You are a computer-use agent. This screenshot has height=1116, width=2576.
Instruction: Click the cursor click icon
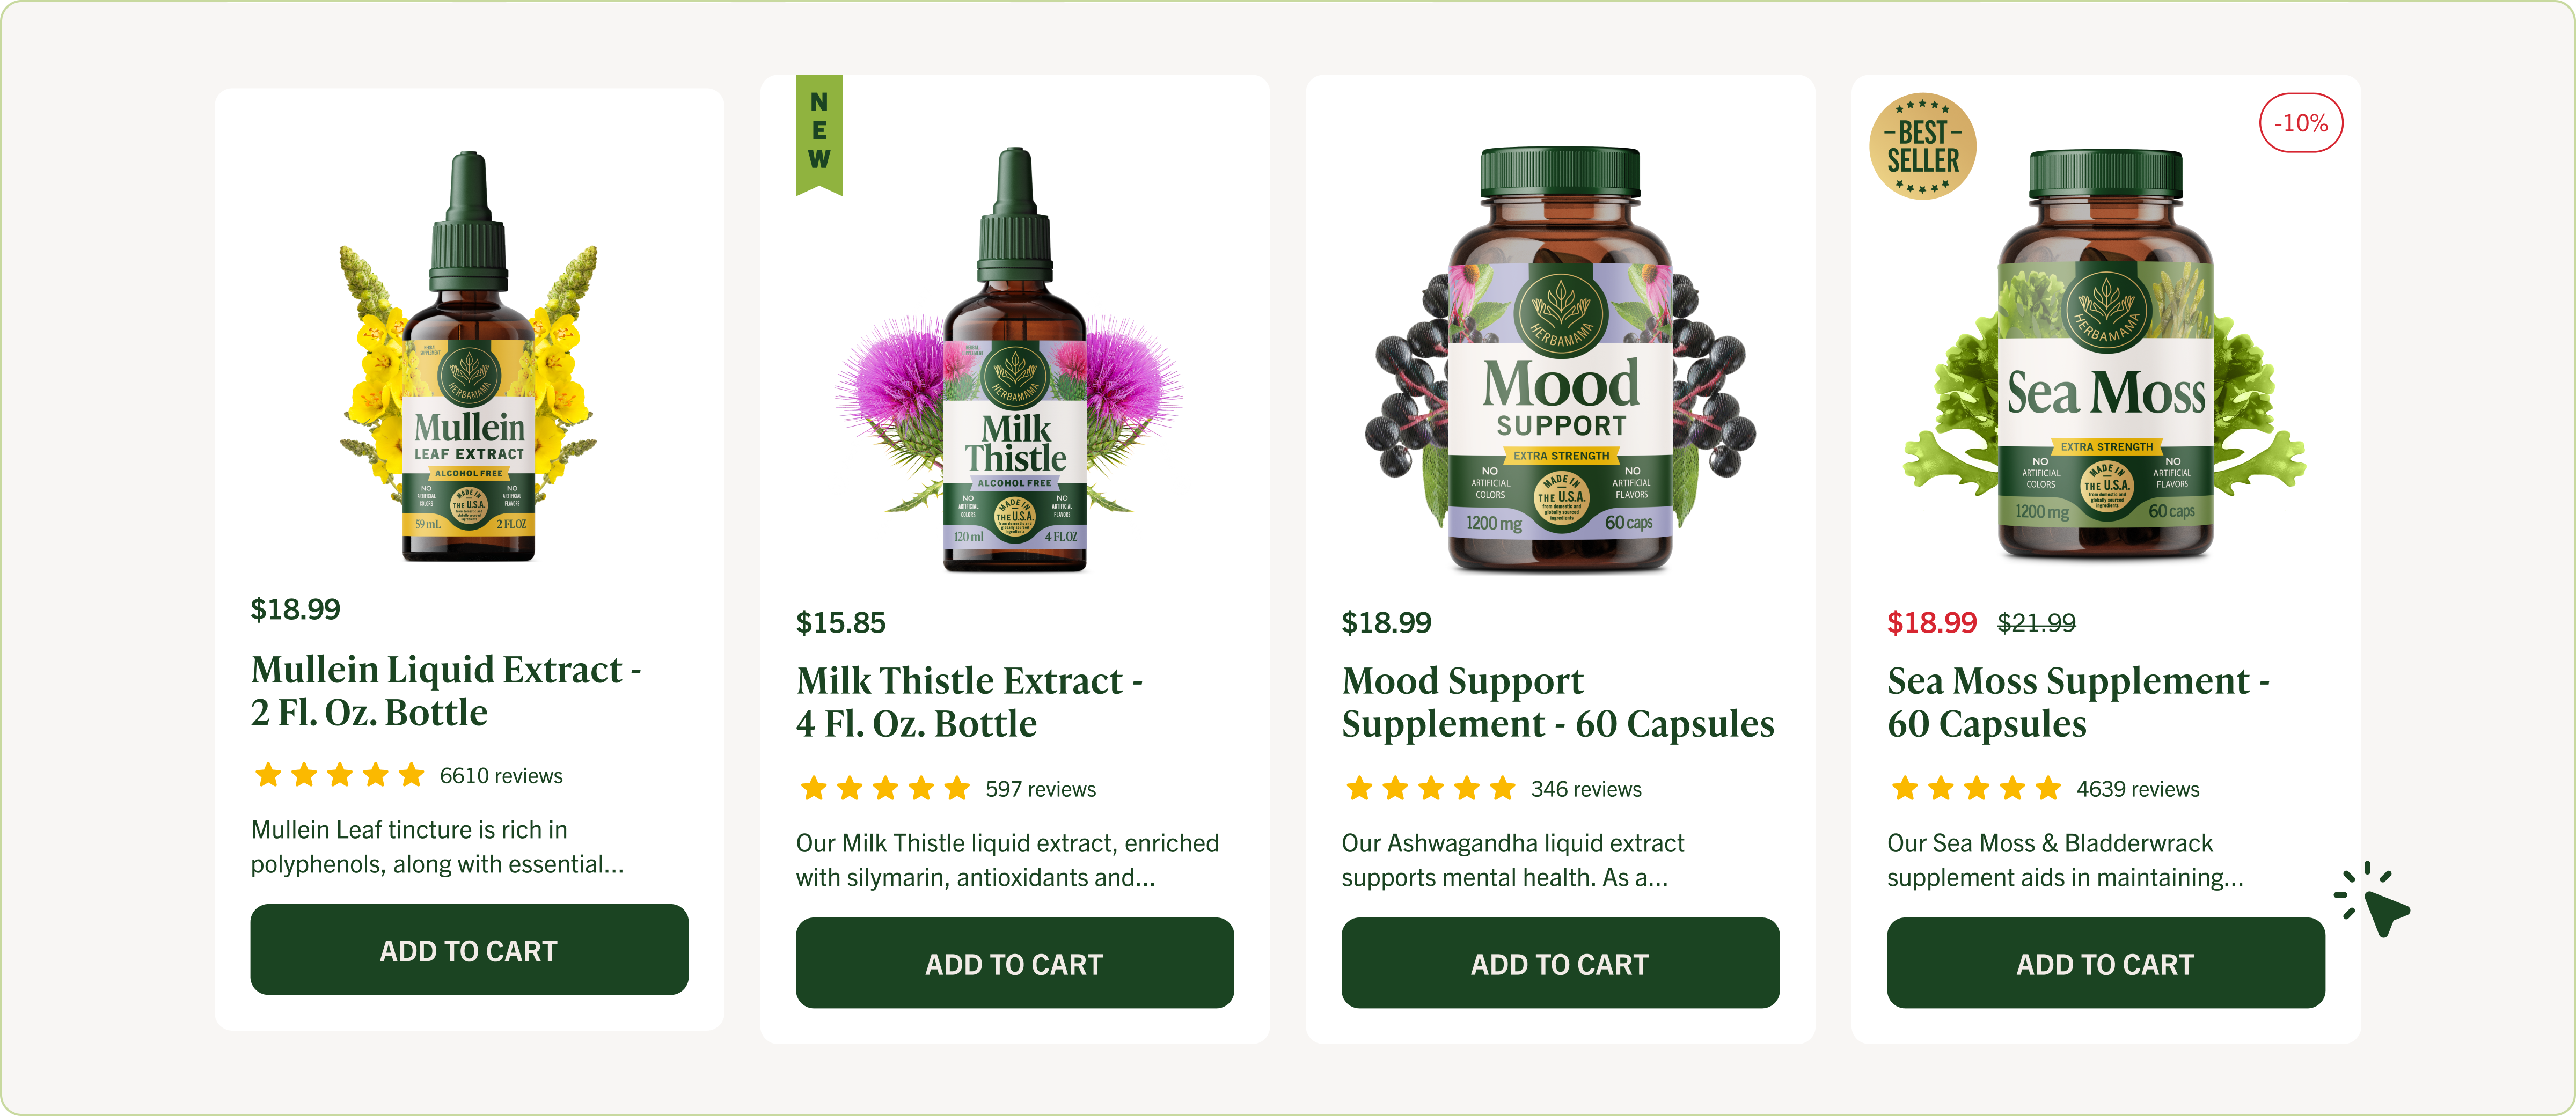[2374, 899]
